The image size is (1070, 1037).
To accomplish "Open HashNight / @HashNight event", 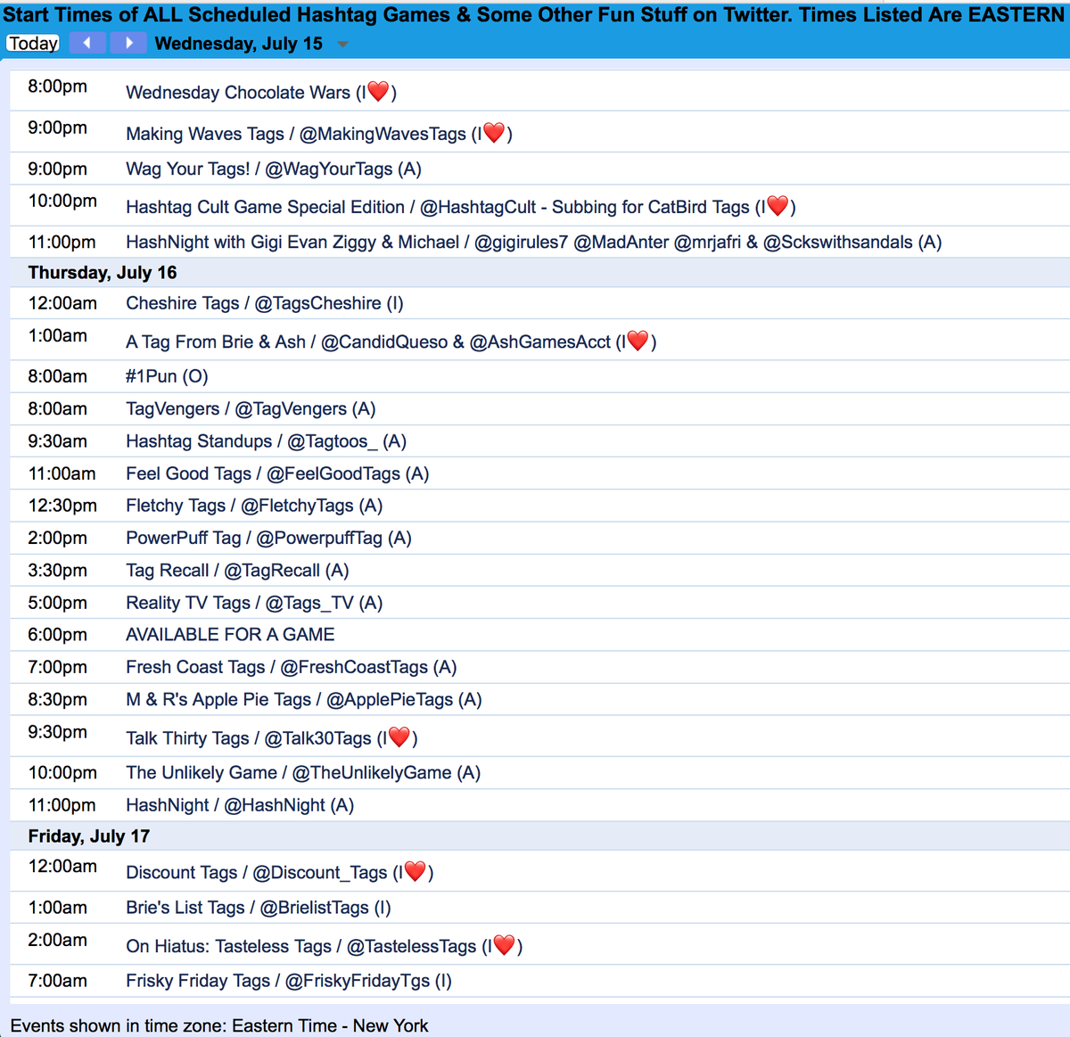I will 240,805.
